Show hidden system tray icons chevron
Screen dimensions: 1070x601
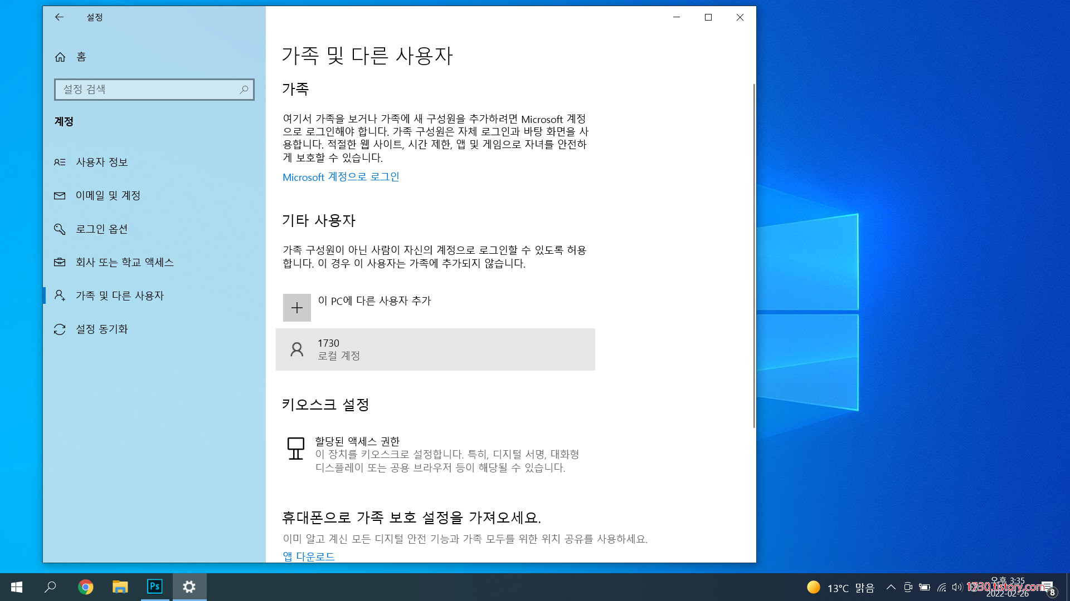(x=891, y=587)
